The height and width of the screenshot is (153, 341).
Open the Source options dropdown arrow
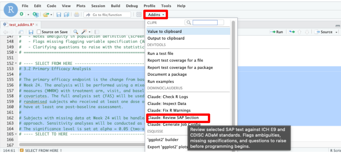pos(336,32)
